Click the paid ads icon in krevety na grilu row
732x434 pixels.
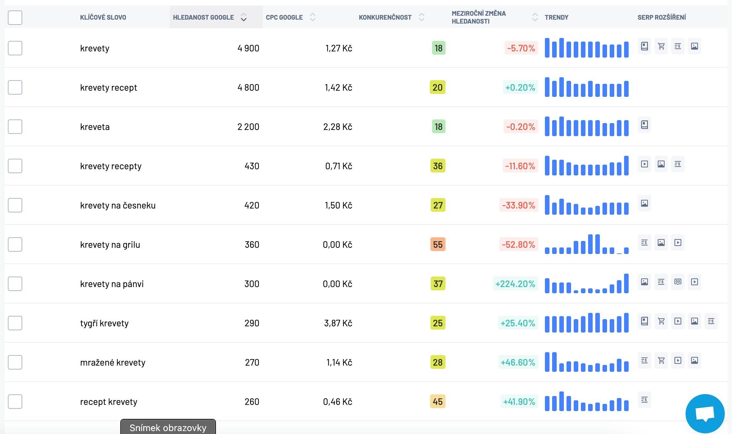pyautogui.click(x=644, y=243)
